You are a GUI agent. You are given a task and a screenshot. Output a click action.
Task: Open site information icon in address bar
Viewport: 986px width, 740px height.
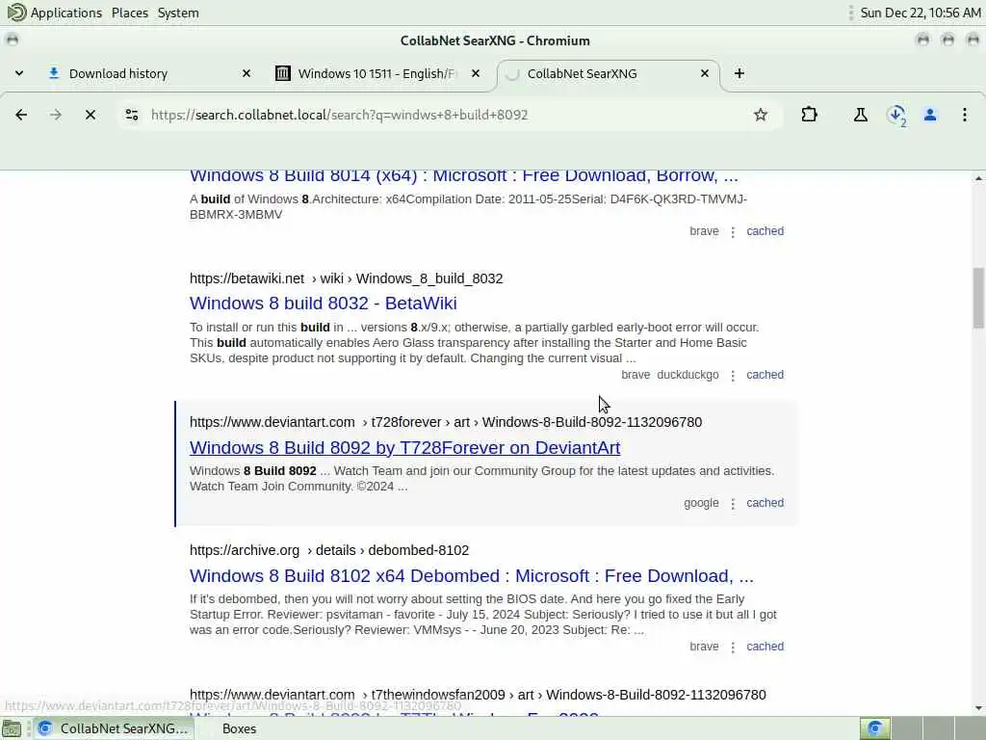(131, 115)
